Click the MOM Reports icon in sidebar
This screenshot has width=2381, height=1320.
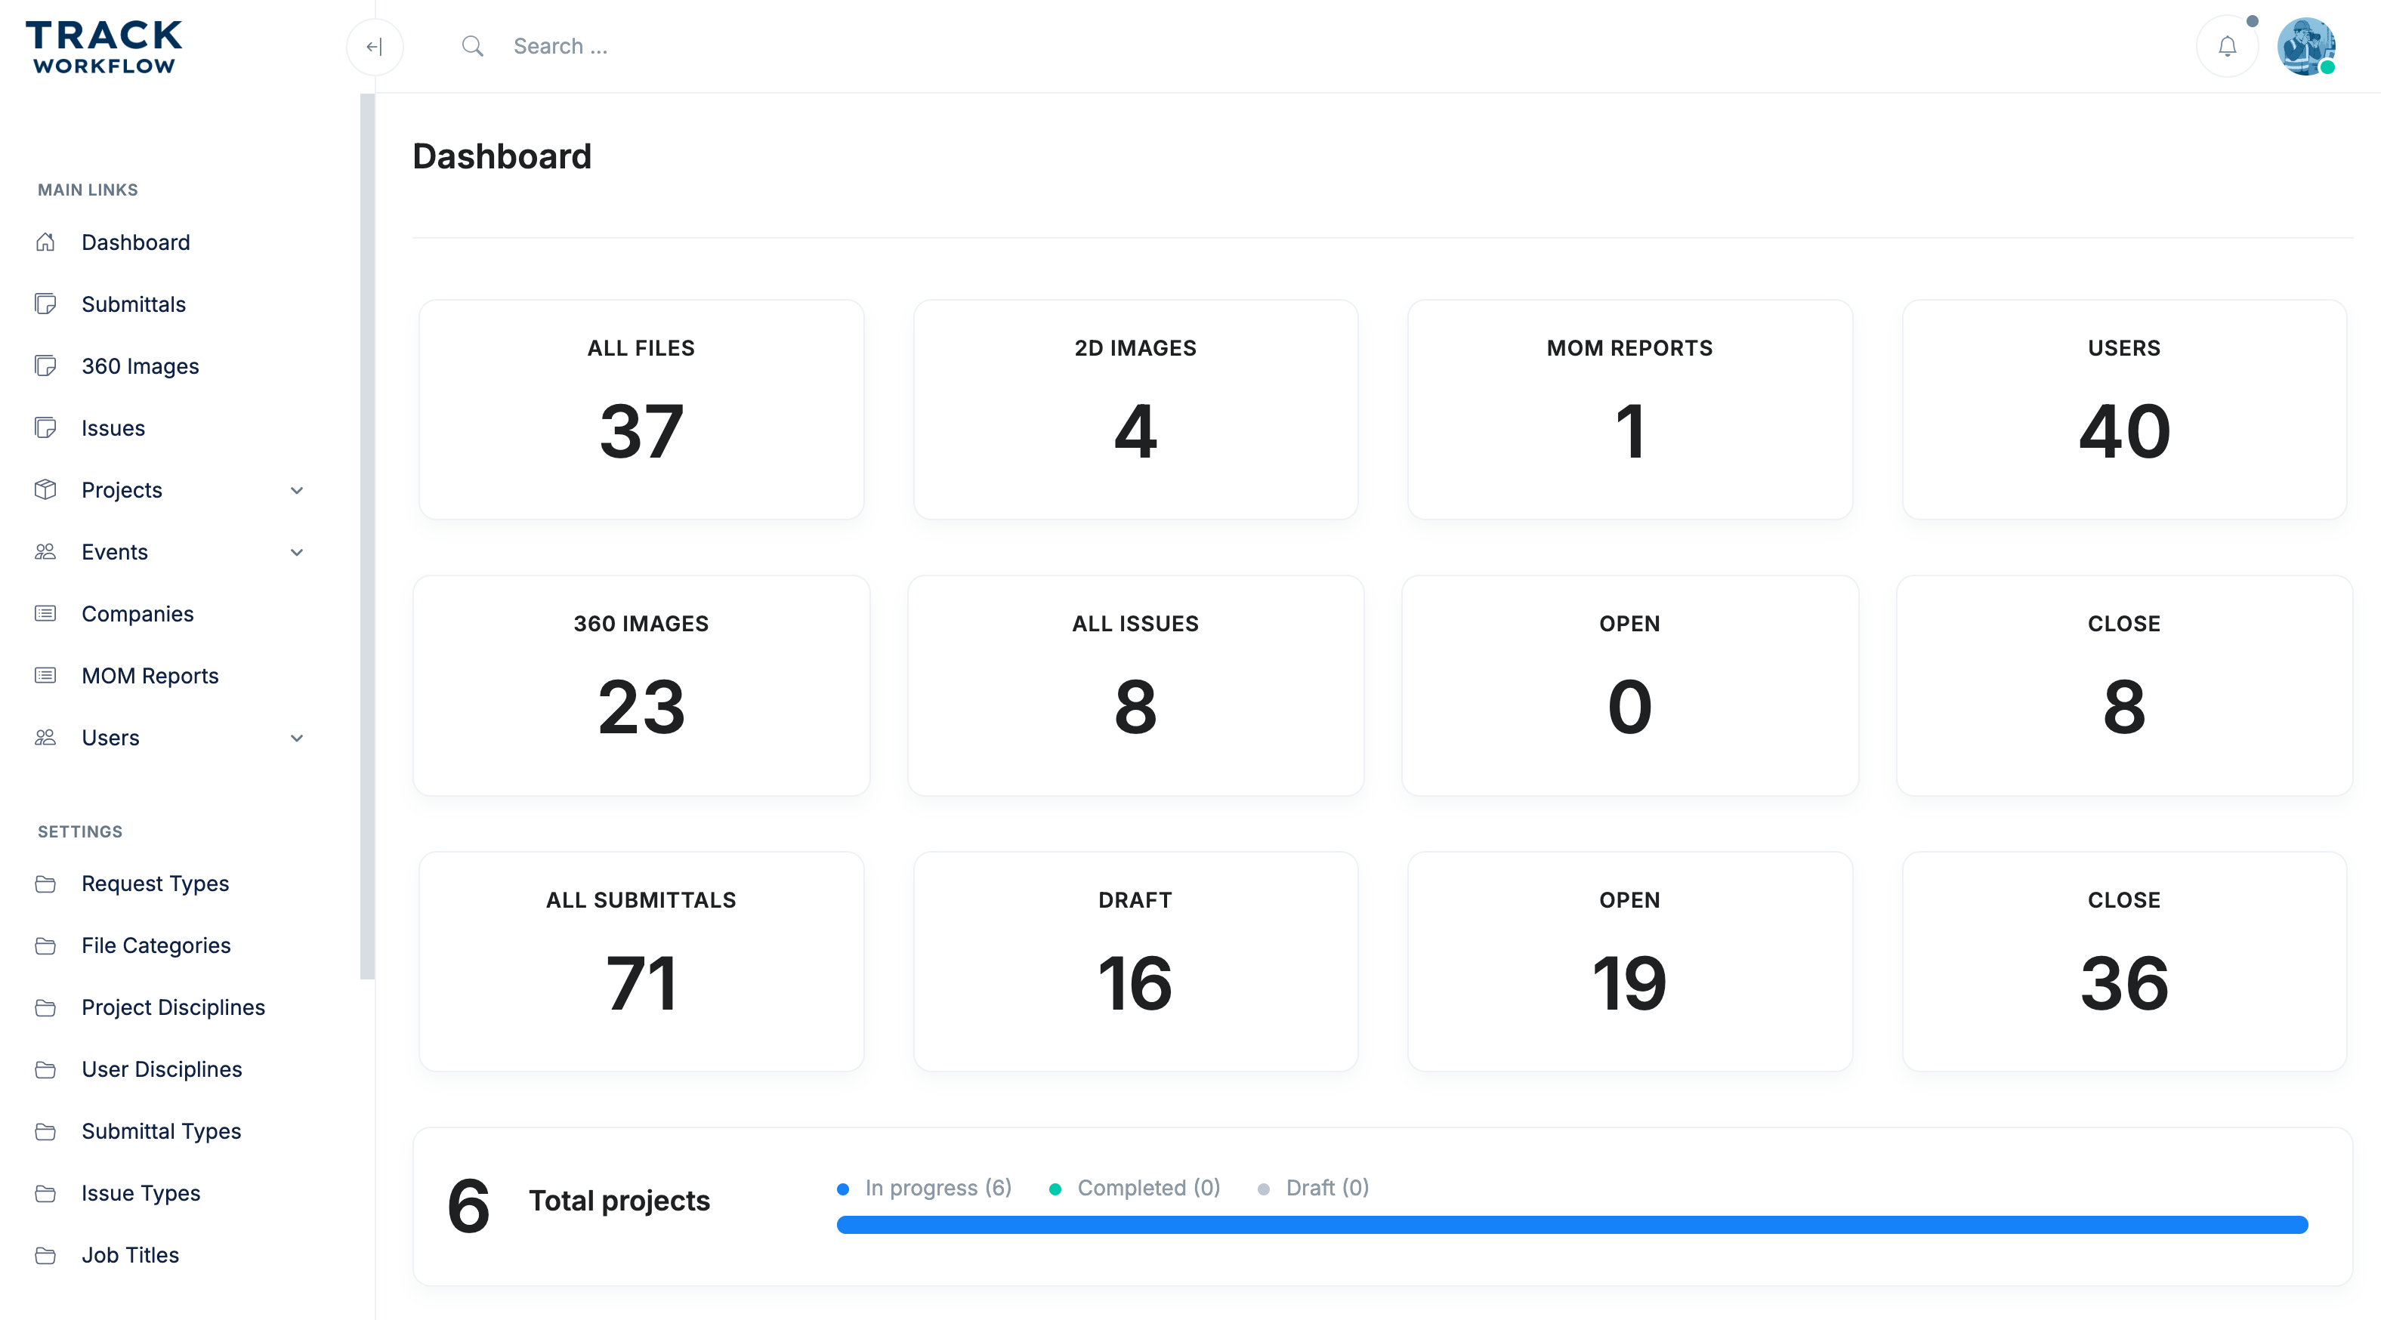pos(46,675)
